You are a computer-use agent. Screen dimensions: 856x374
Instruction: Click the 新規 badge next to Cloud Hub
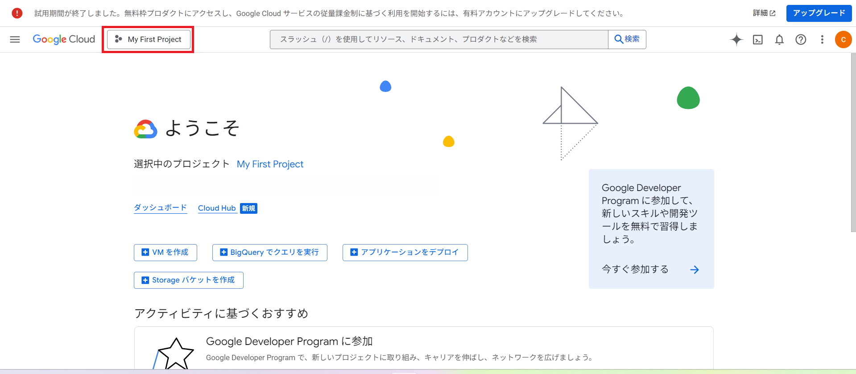pyautogui.click(x=248, y=208)
